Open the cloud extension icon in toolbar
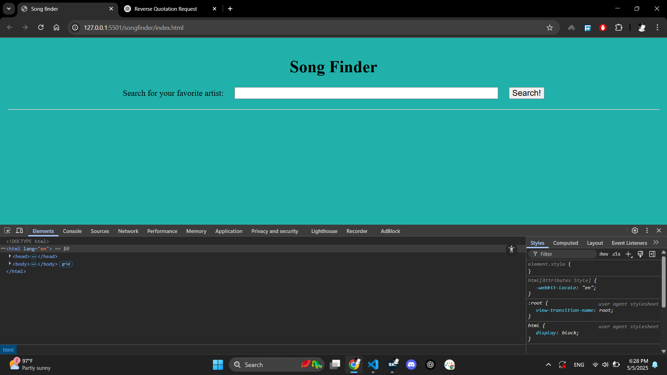 [x=571, y=28]
